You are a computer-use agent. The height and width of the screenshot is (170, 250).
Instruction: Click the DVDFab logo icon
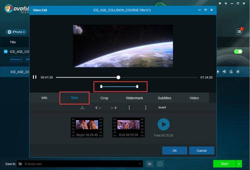pos(8,8)
